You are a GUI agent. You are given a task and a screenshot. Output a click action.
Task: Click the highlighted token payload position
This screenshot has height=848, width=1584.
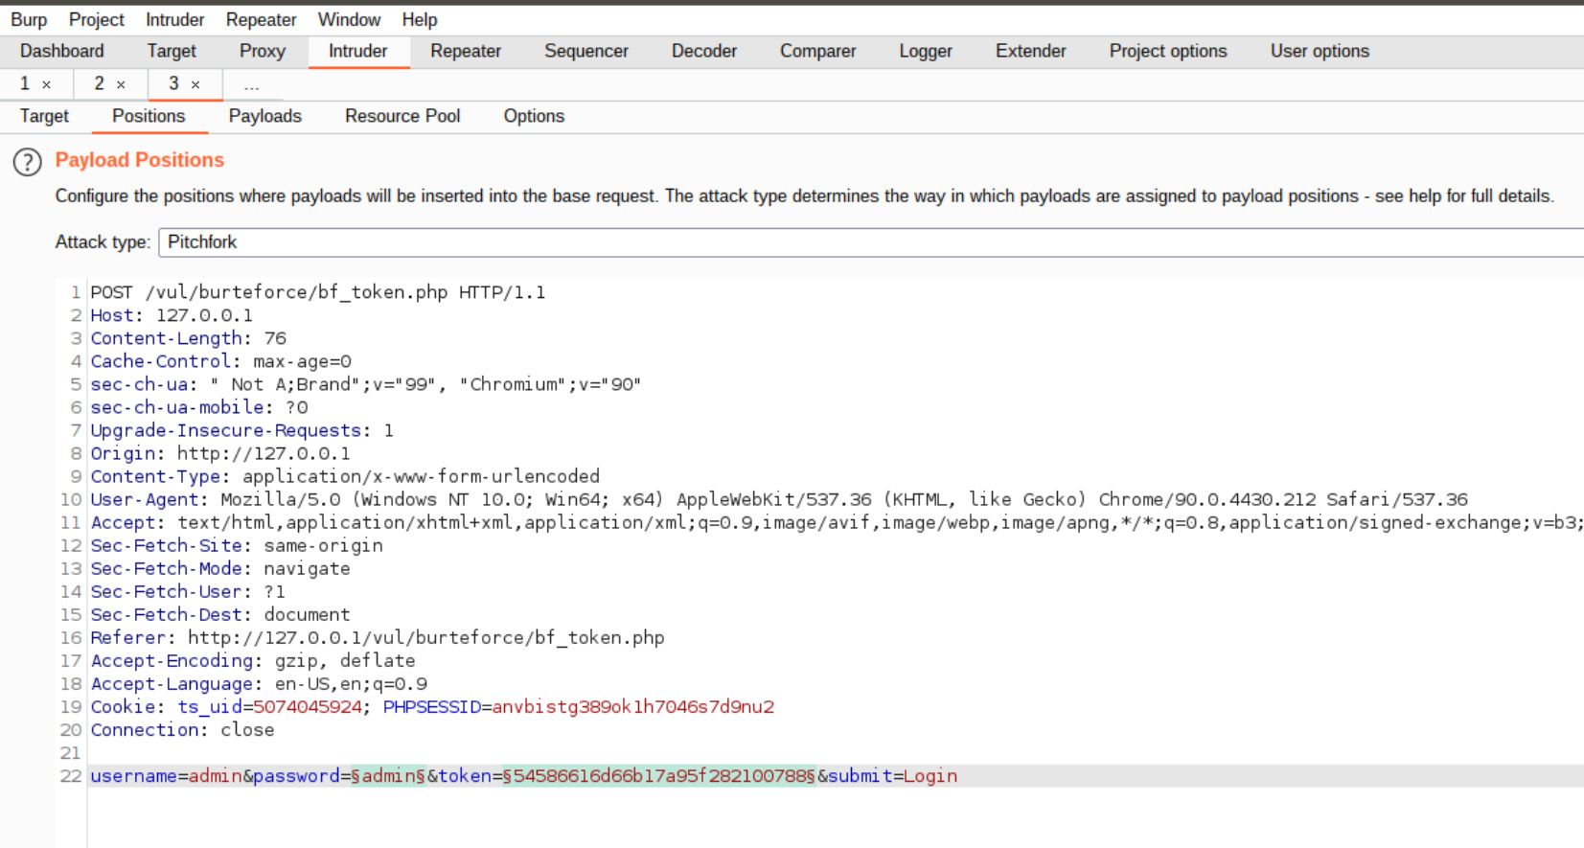click(x=659, y=775)
